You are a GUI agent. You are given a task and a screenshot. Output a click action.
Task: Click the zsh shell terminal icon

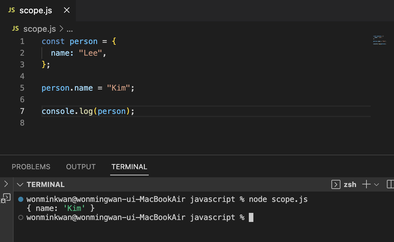[x=336, y=185]
